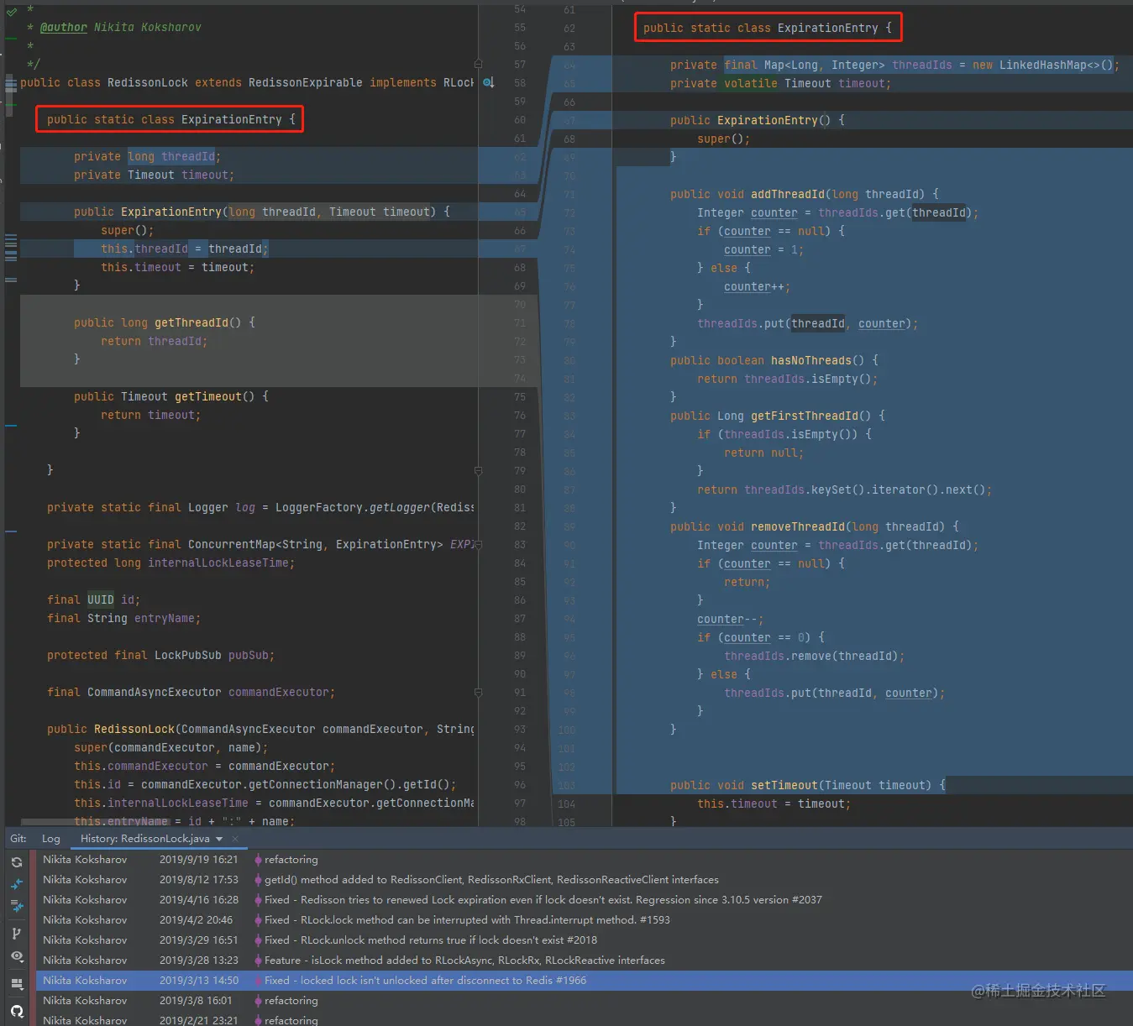This screenshot has height=1026, width=1133.
Task: Select the RLock.unlock returns true commit
Action: pos(584,940)
